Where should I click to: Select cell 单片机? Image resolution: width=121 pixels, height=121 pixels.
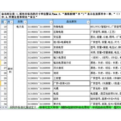coord(71,104)
